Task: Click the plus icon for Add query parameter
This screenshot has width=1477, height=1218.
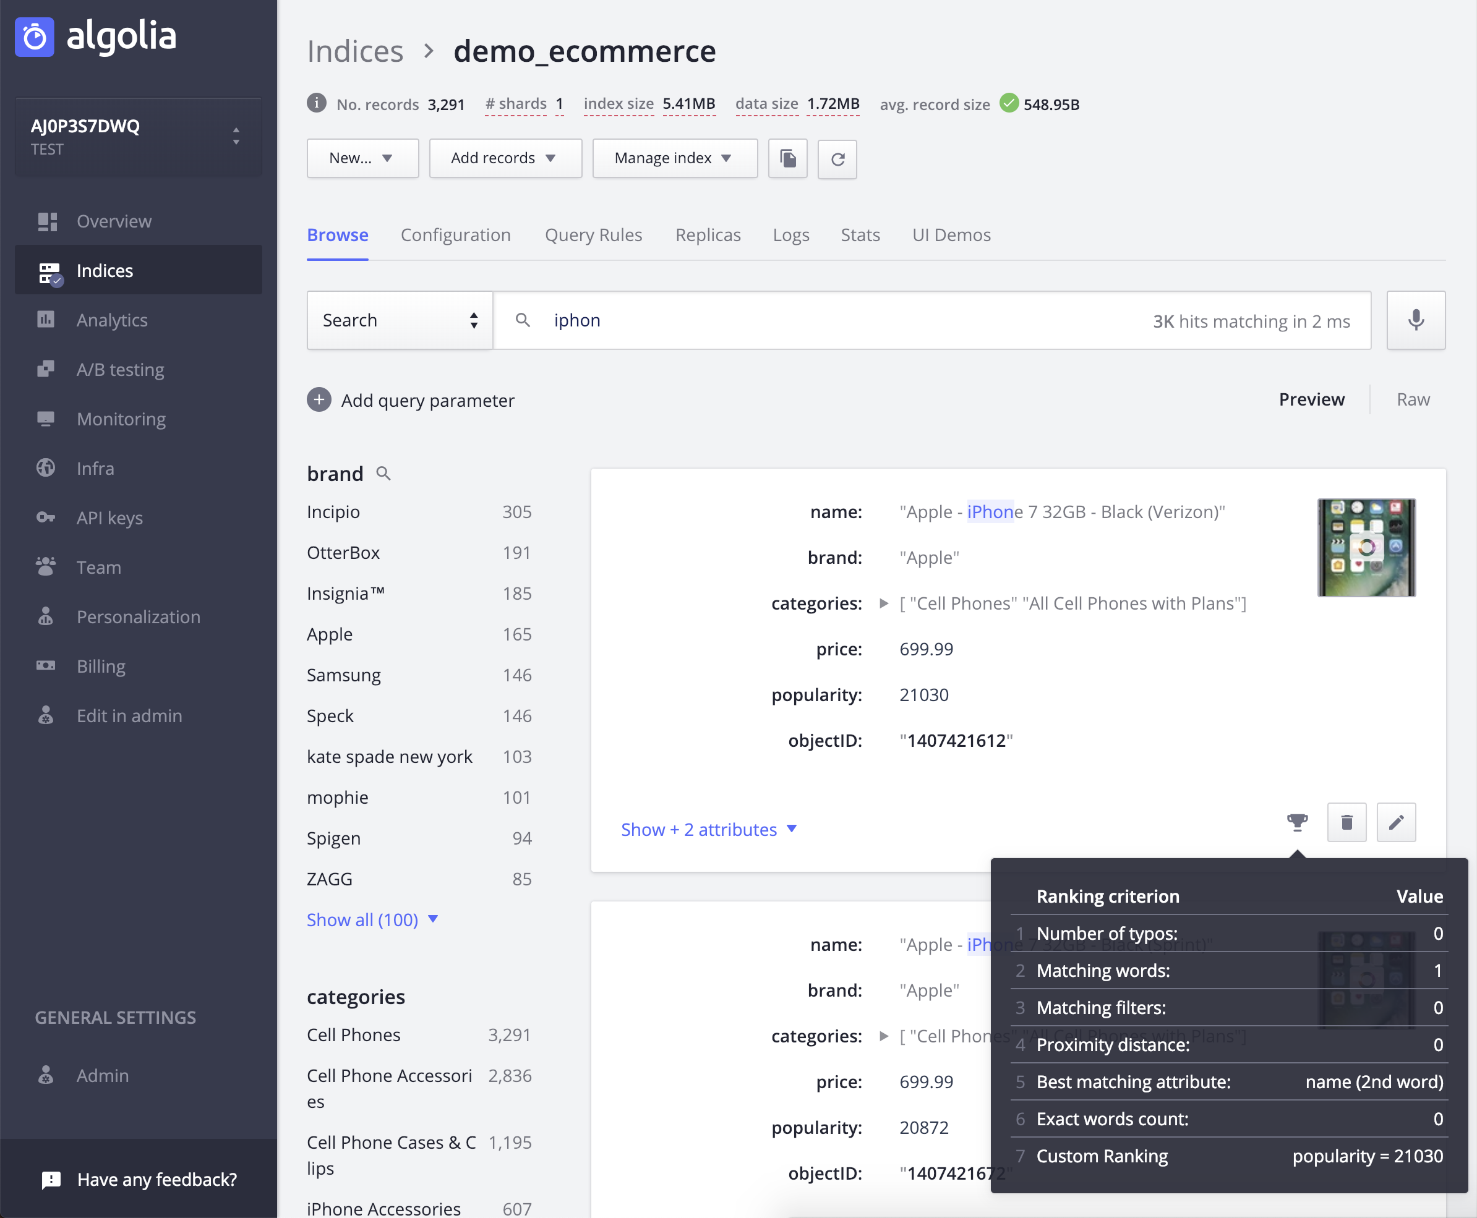Action: pos(319,400)
